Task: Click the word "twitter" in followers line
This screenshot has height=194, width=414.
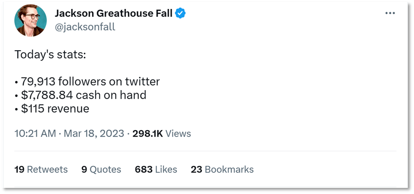Action: 142,82
